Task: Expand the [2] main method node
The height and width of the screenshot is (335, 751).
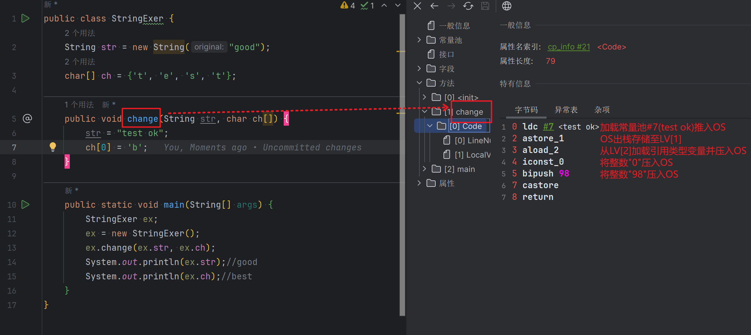Action: pyautogui.click(x=424, y=169)
